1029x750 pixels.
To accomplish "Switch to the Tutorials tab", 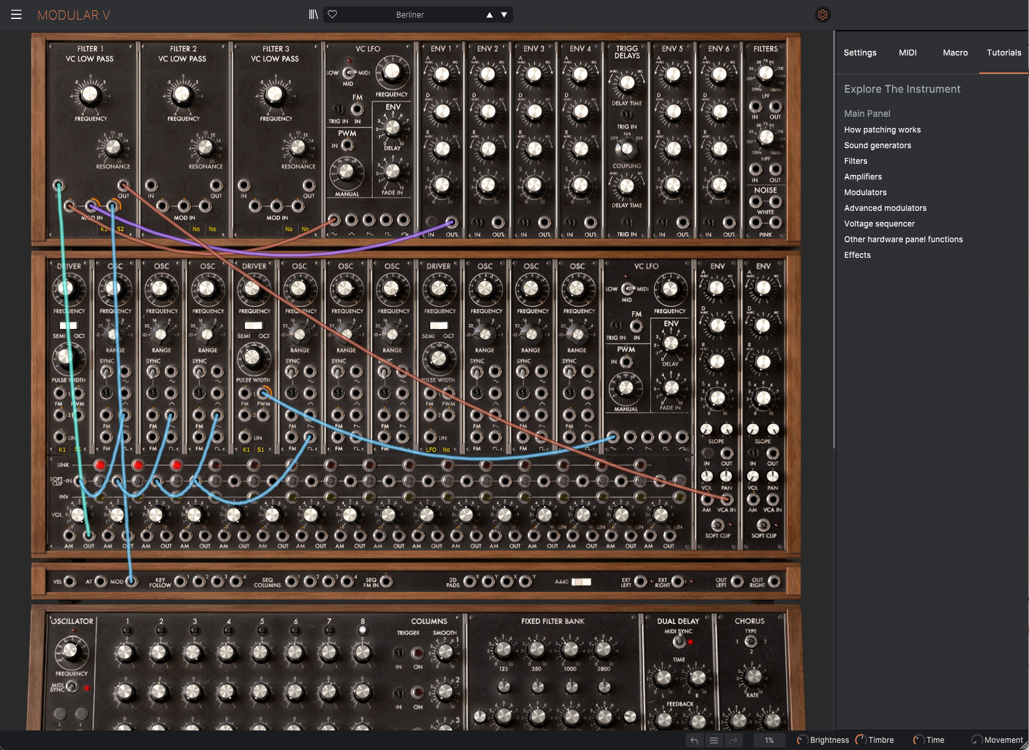I will (x=1004, y=53).
